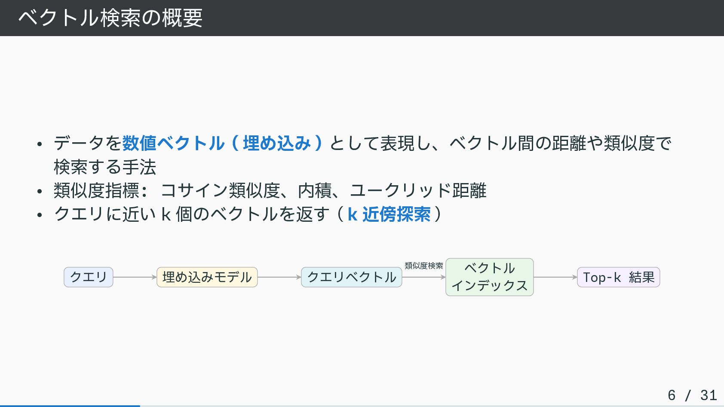The width and height of the screenshot is (724, 407).
Task: Click the arrow from クエリベクトル to ベクトルインデックス
Action: coord(423,277)
